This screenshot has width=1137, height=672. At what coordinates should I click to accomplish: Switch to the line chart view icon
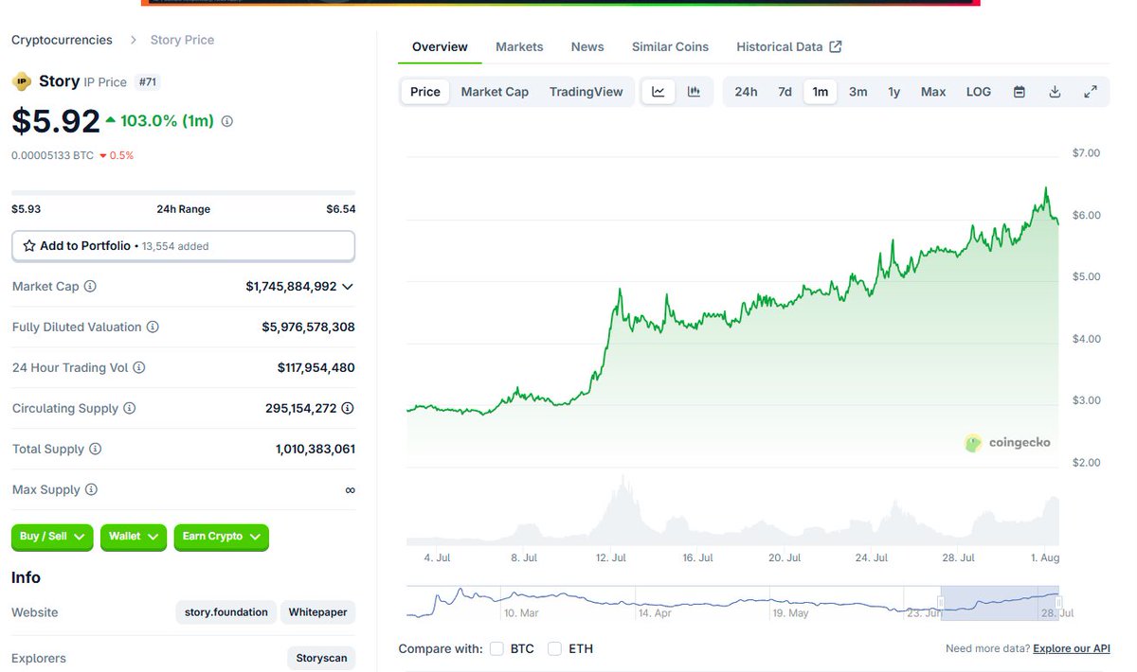[x=659, y=92]
